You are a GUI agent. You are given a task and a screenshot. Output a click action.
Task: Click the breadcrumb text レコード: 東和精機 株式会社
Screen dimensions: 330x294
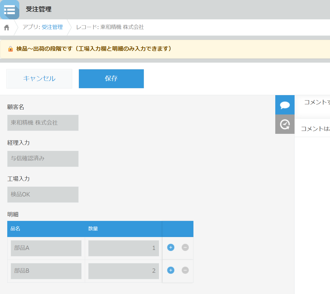tap(110, 27)
